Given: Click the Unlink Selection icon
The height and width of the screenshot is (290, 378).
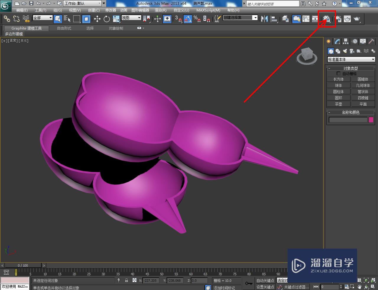Looking at the screenshot, I should 16,19.
